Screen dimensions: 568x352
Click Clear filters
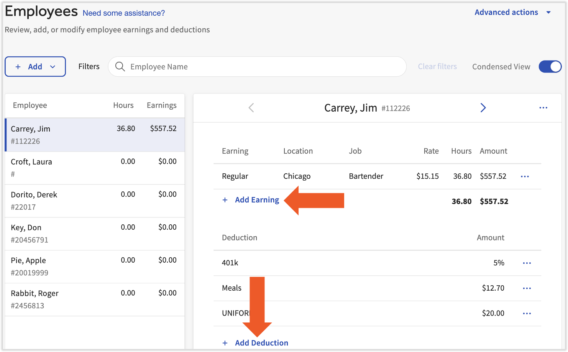437,67
